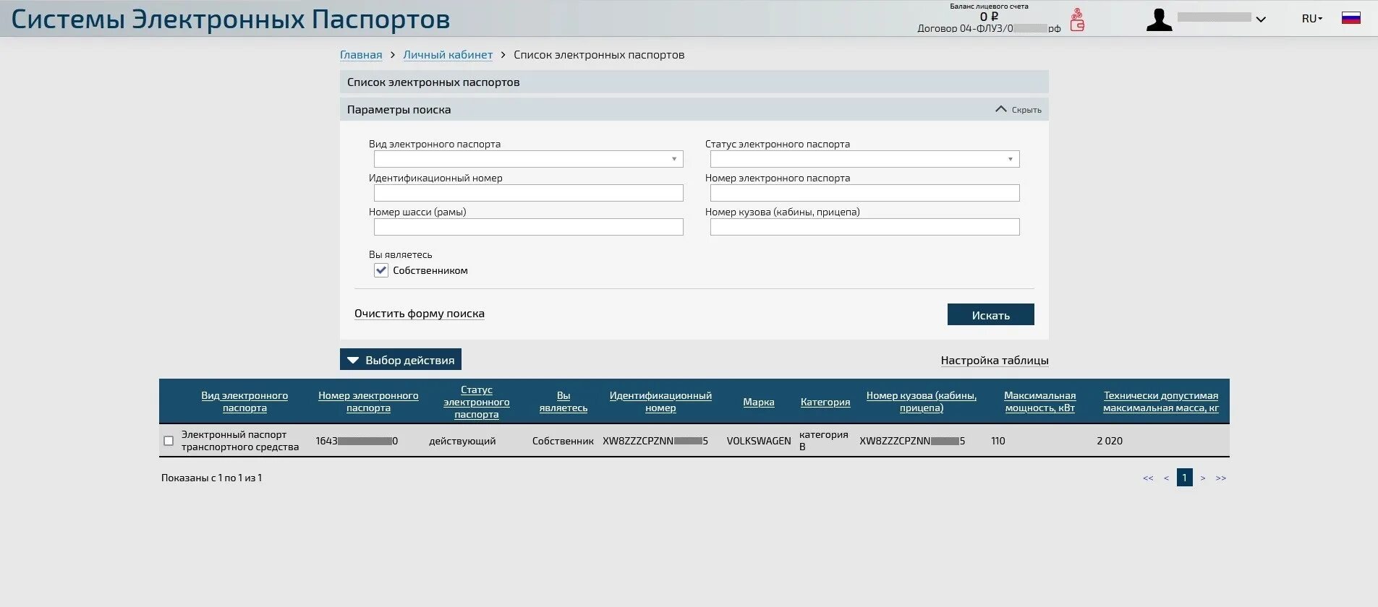Screen dimensions: 1378x607
Task: Go to next page with > button
Action: [1203, 478]
